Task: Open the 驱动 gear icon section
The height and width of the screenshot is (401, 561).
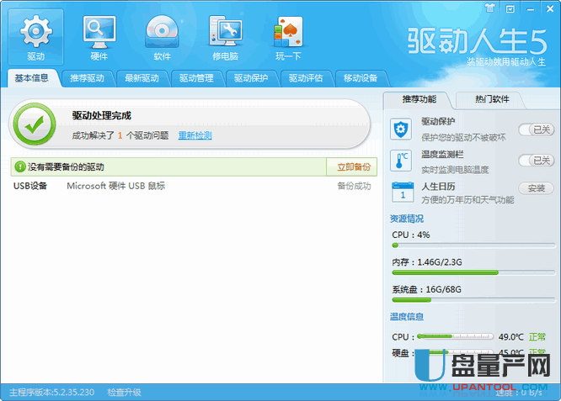Action: tap(35, 37)
